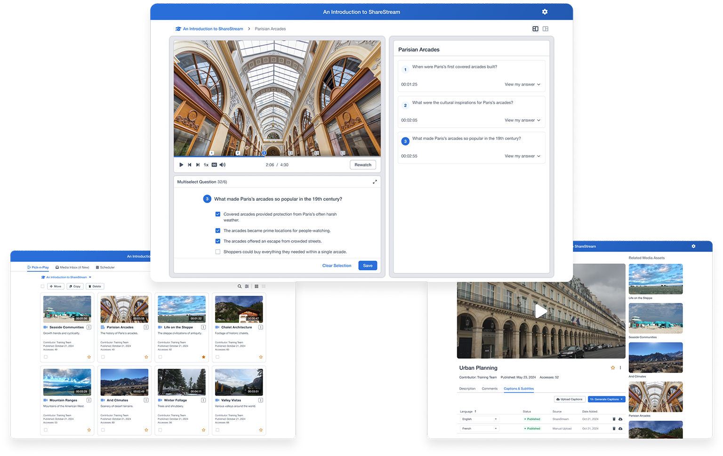The image size is (723, 456).
Task: Switch to the Comments tab
Action: coord(490,389)
